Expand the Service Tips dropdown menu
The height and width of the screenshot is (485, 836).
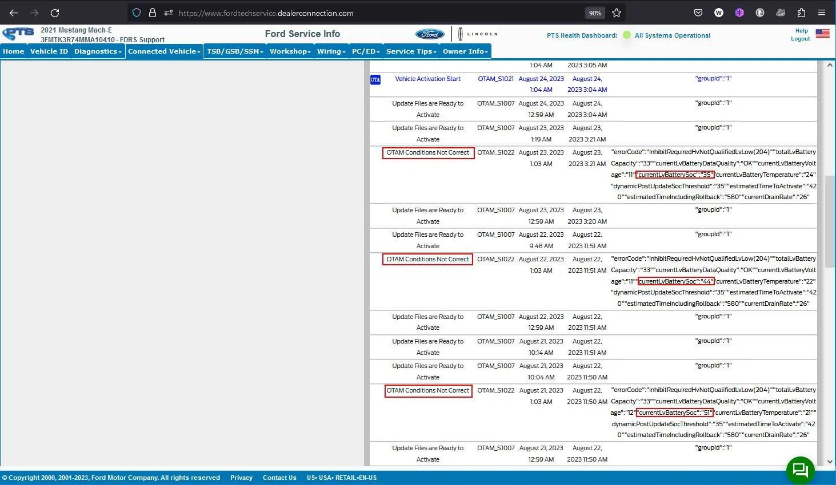coord(411,51)
